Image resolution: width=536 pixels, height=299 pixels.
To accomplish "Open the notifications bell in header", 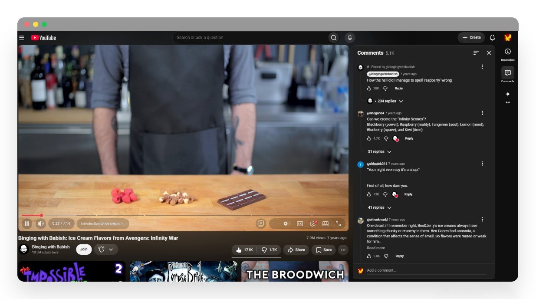I will coord(493,38).
